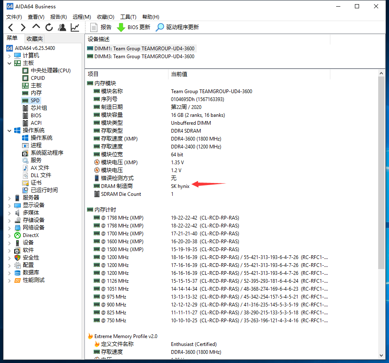The image size is (389, 363).
Task: Collapse the 操作系统 tree node
Action: click(x=10, y=131)
